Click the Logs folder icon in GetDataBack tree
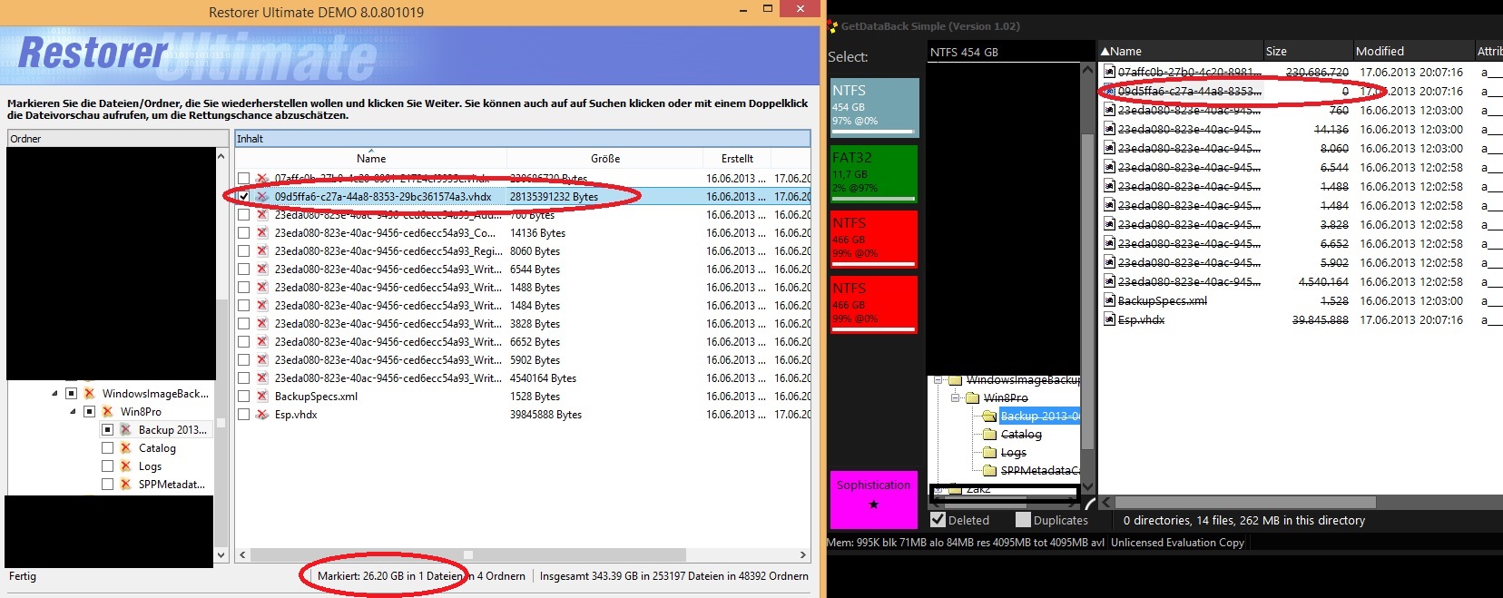The height and width of the screenshot is (598, 1503). [990, 453]
